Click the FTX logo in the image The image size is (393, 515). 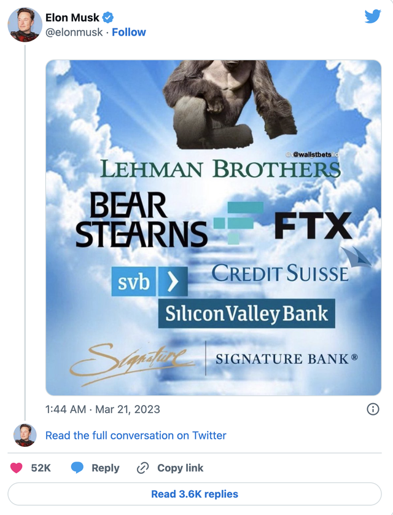[313, 226]
